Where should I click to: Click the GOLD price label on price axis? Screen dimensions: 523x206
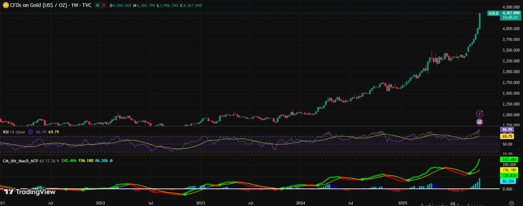pos(494,13)
